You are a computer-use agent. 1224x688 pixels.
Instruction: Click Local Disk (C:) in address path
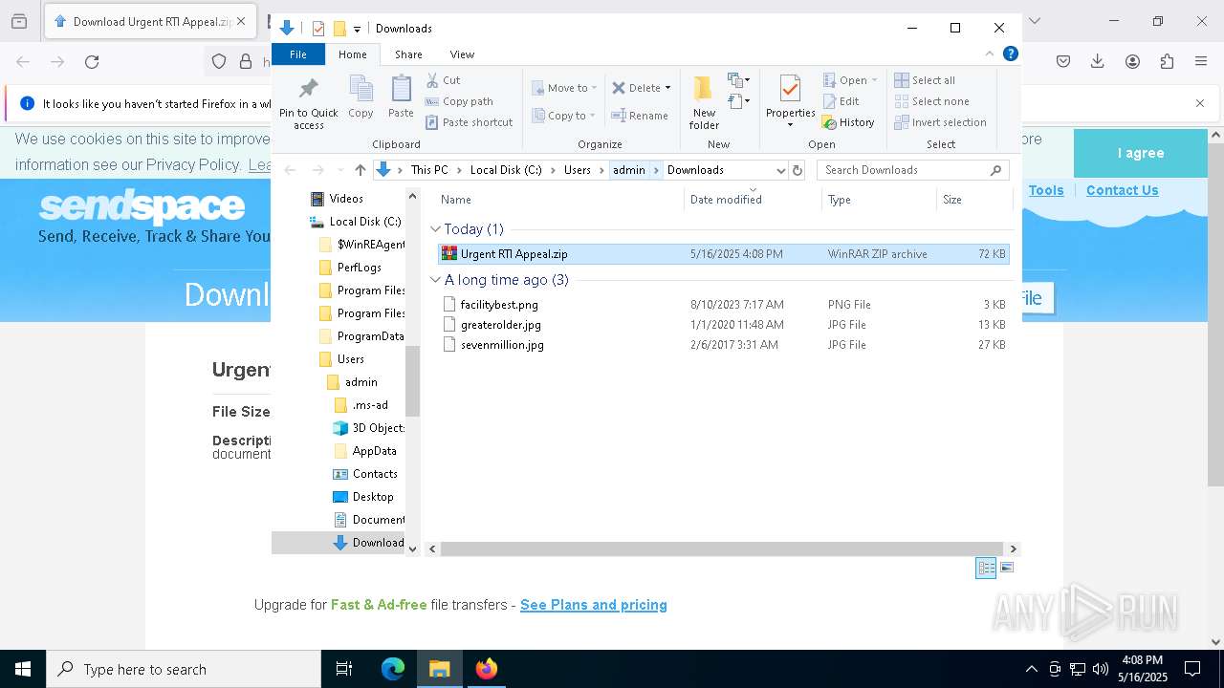pos(506,170)
